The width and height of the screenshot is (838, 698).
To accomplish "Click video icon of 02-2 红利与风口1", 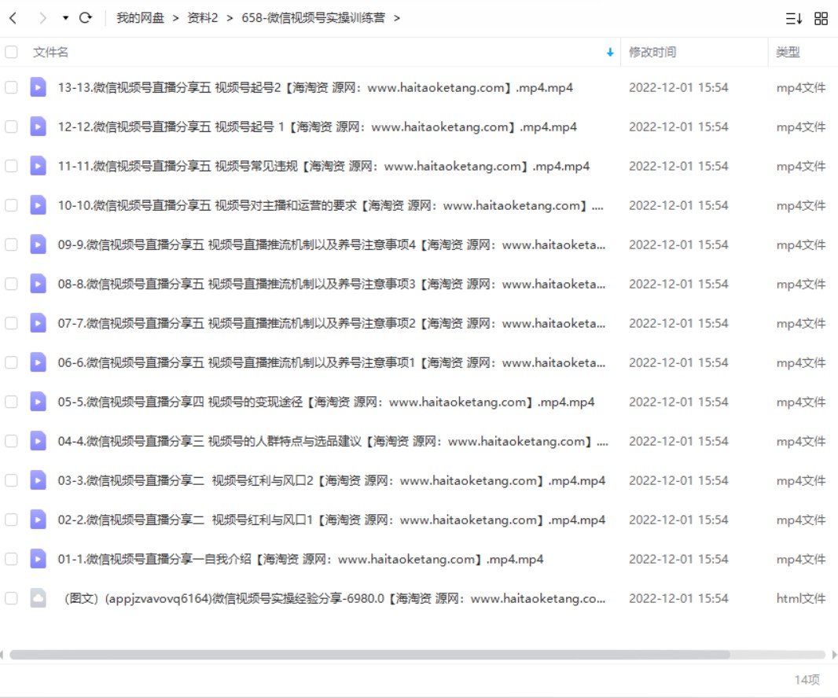I will [x=38, y=520].
